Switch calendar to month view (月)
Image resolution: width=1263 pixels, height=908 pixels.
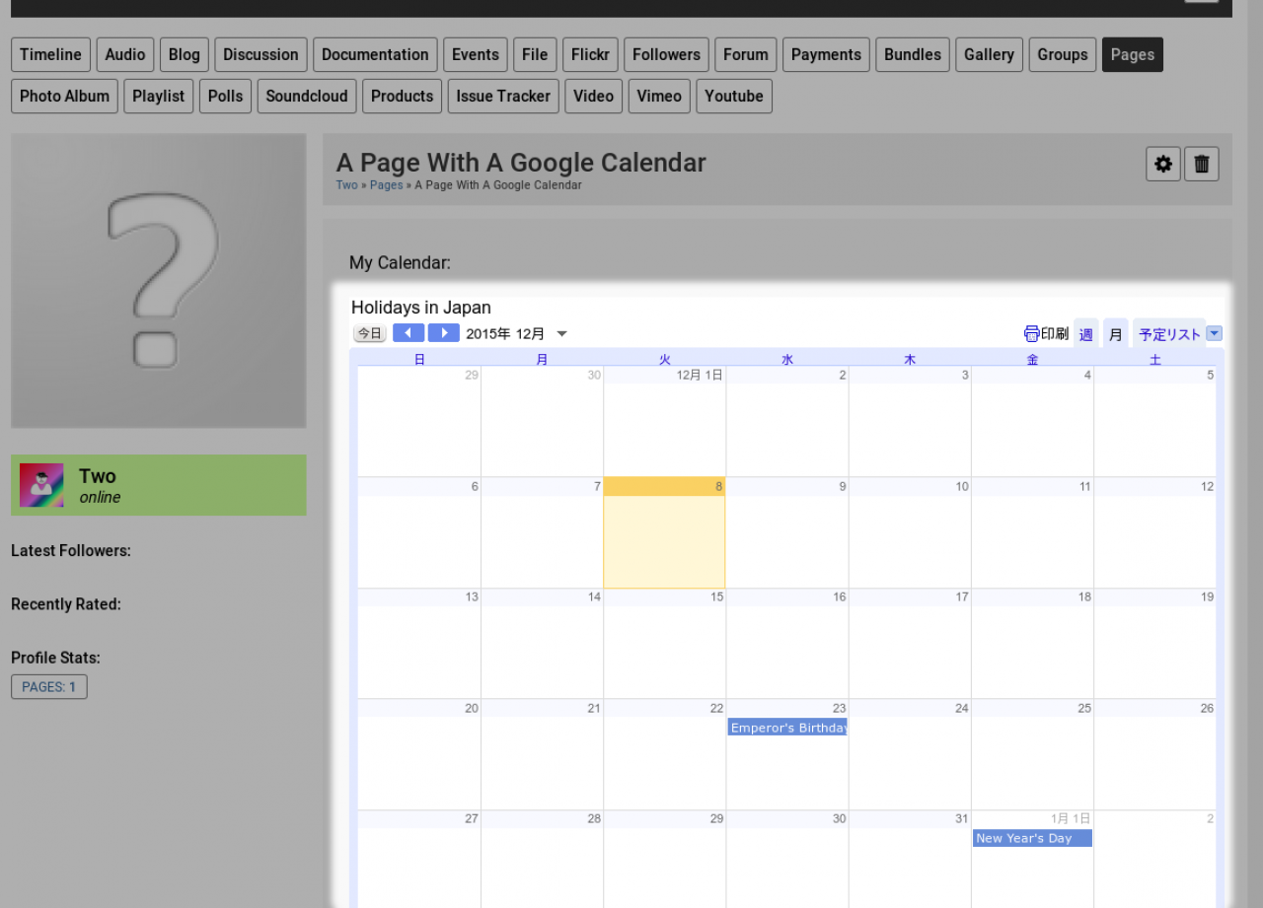click(x=1115, y=334)
